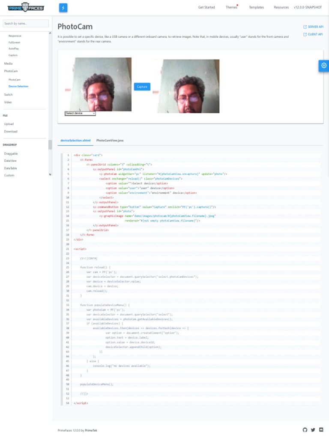The width and height of the screenshot is (329, 439).
Task: Open DataView in sidebar
Action: click(x=10, y=161)
